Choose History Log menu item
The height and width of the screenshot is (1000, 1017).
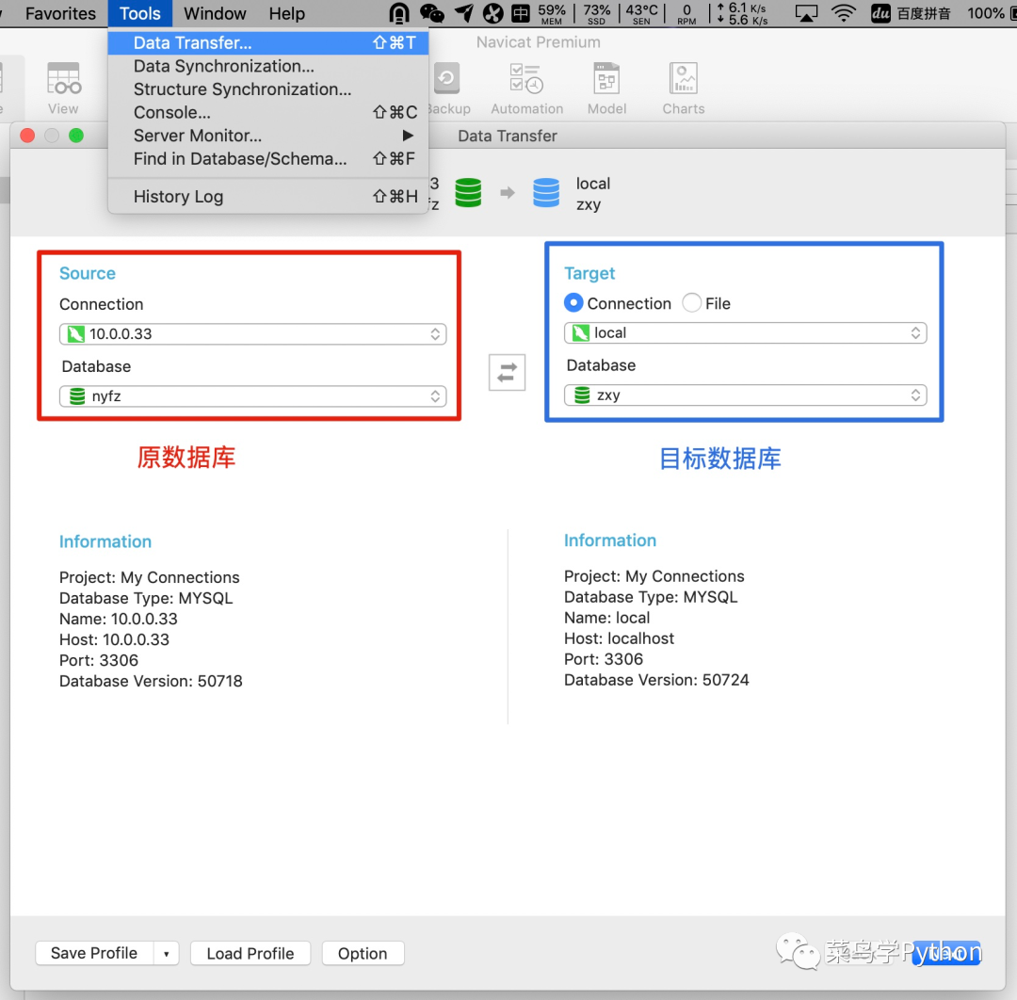point(267,197)
